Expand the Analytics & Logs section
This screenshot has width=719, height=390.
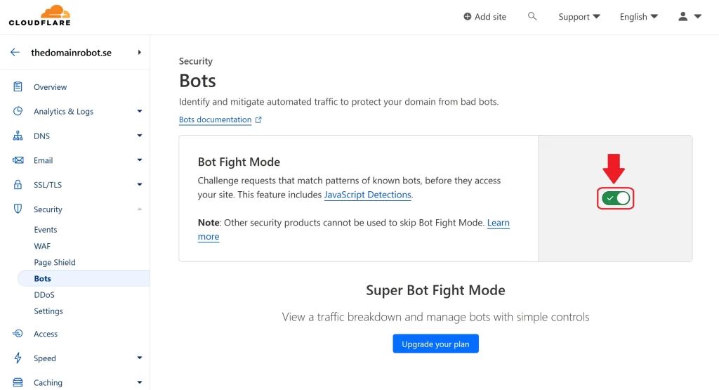click(x=139, y=111)
